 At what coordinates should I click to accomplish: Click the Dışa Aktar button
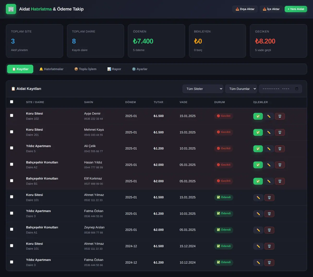pyautogui.click(x=245, y=9)
